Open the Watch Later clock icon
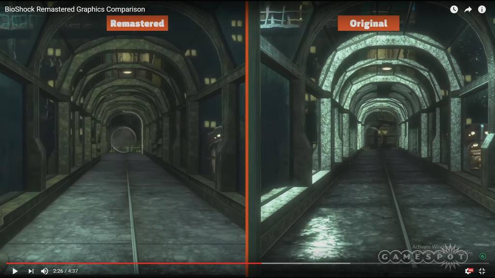Image resolution: width=495 pixels, height=278 pixels. click(454, 10)
